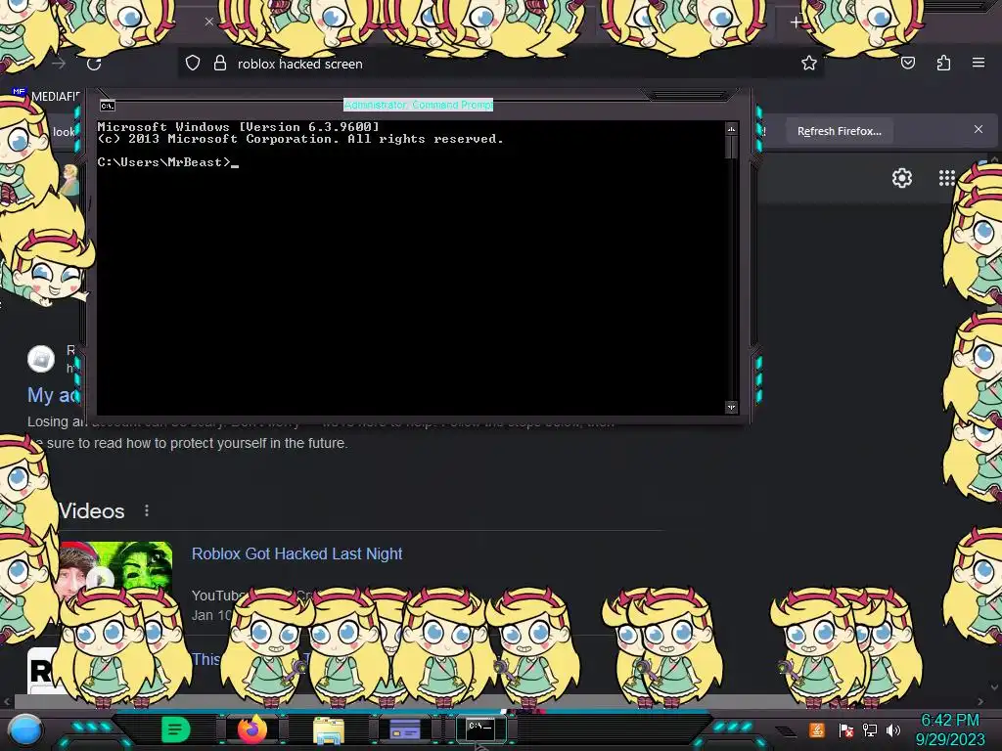Image resolution: width=1002 pixels, height=751 pixels.
Task: Click the Administrator: Command Prompt title
Action: click(x=419, y=105)
